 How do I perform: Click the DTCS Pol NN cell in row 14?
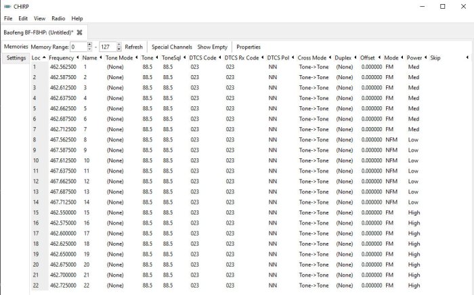click(x=273, y=202)
